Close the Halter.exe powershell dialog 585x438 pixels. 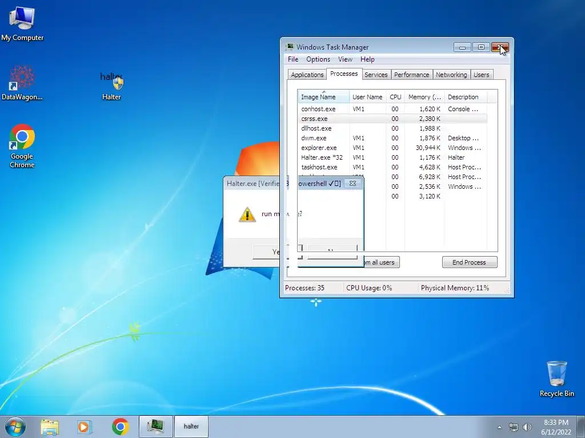point(352,183)
